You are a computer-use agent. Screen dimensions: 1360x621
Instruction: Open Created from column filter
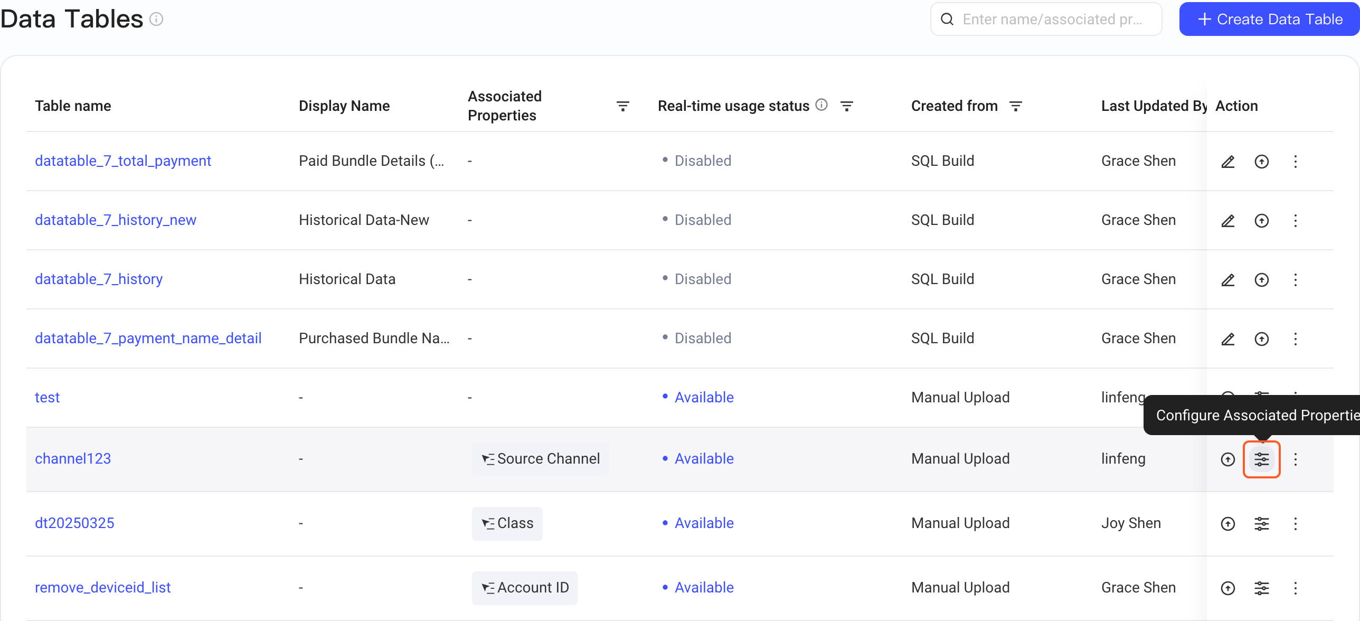tap(1016, 106)
